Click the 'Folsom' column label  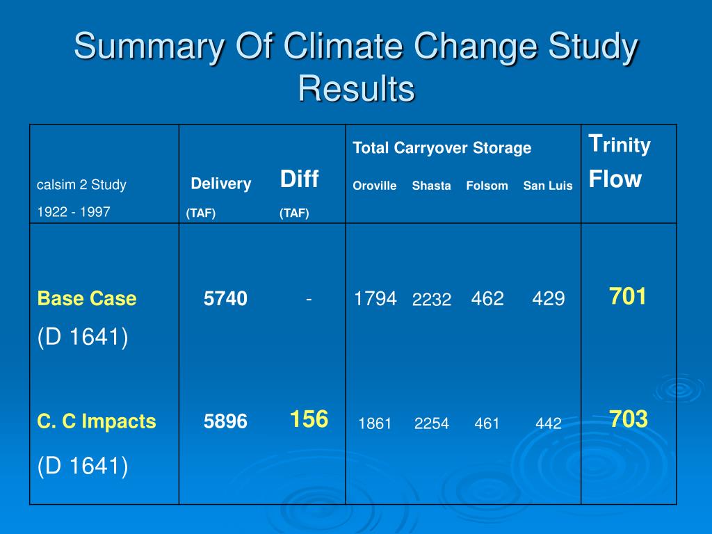click(487, 186)
